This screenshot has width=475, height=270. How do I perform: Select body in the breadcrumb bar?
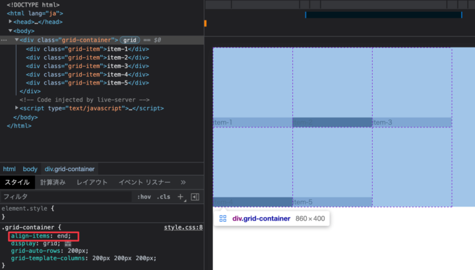point(30,169)
